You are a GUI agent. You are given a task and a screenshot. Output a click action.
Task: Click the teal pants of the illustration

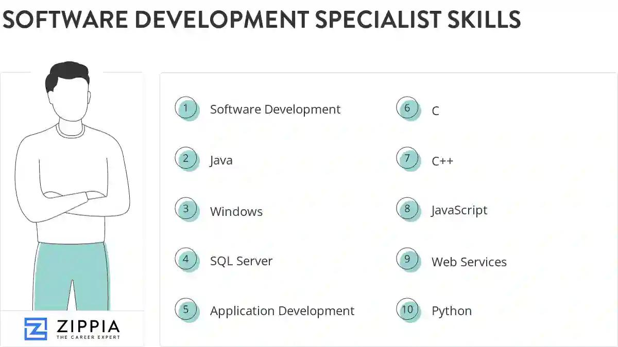(x=72, y=278)
